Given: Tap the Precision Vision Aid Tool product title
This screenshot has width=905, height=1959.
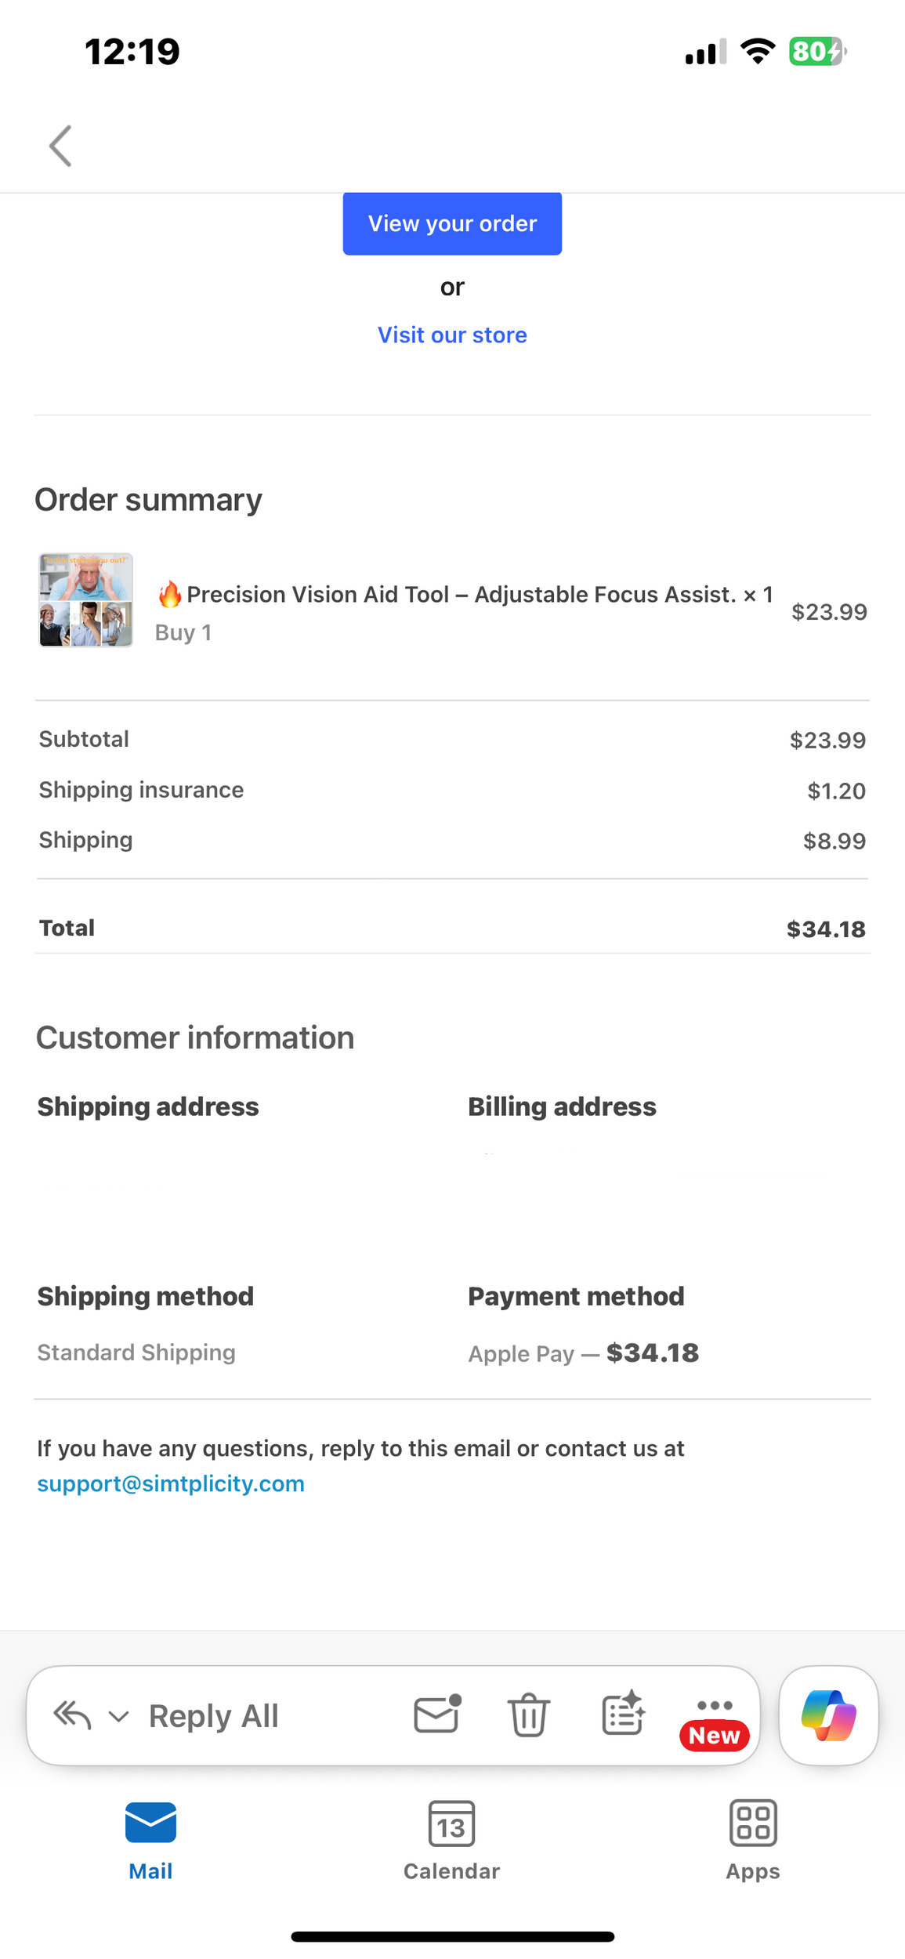Looking at the screenshot, I should click(x=462, y=595).
